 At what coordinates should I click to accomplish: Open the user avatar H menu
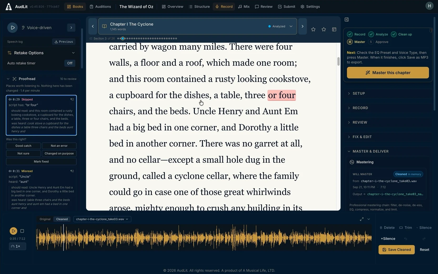429,6
